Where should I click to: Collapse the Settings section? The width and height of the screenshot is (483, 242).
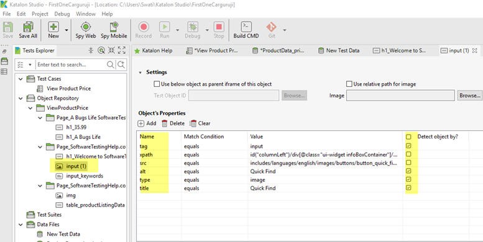[140, 73]
